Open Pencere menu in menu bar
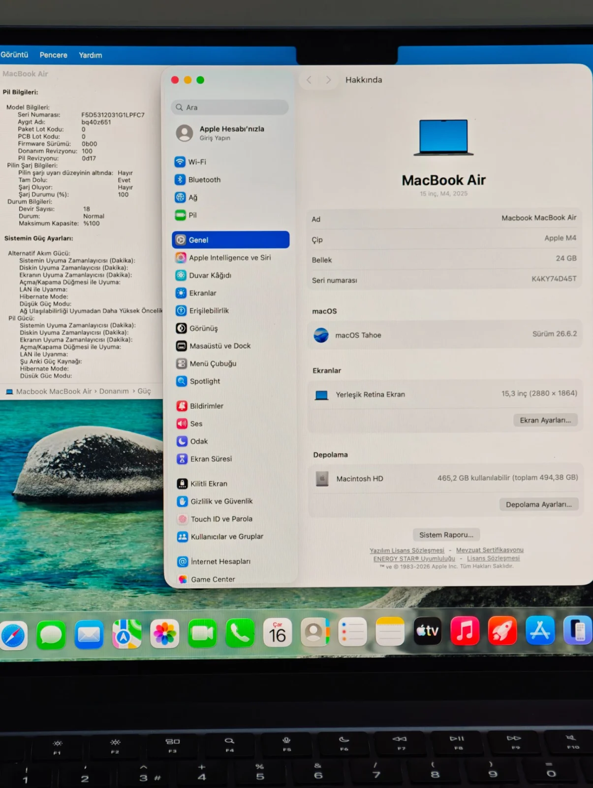The image size is (593, 788). (53, 55)
